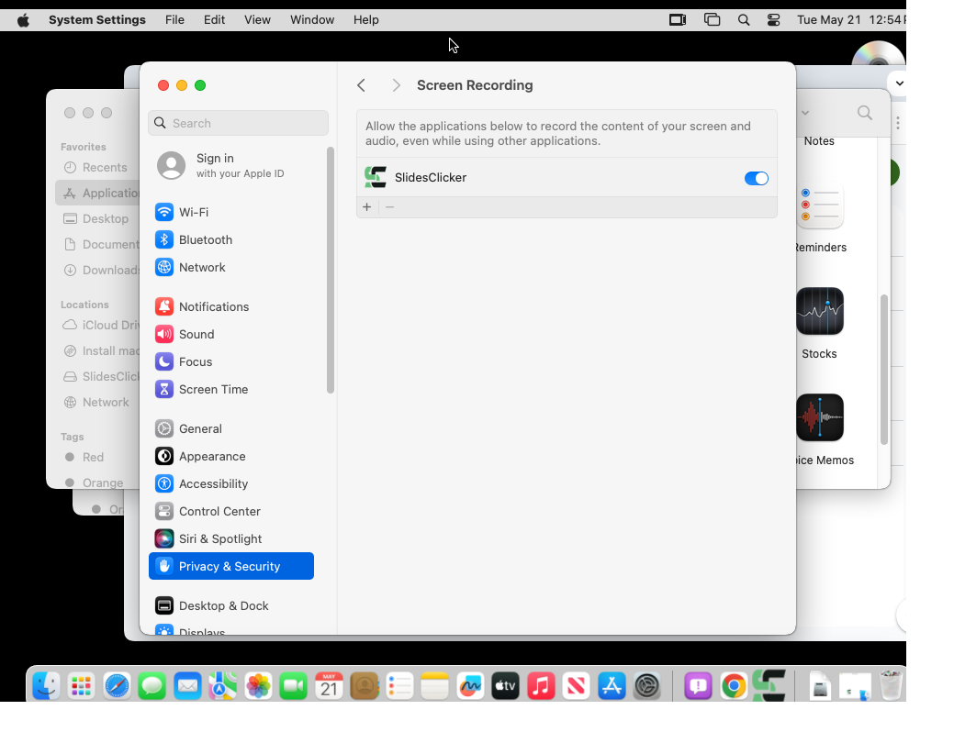Viewport: 954px width, 732px height.
Task: Open the View menu
Action: click(257, 20)
